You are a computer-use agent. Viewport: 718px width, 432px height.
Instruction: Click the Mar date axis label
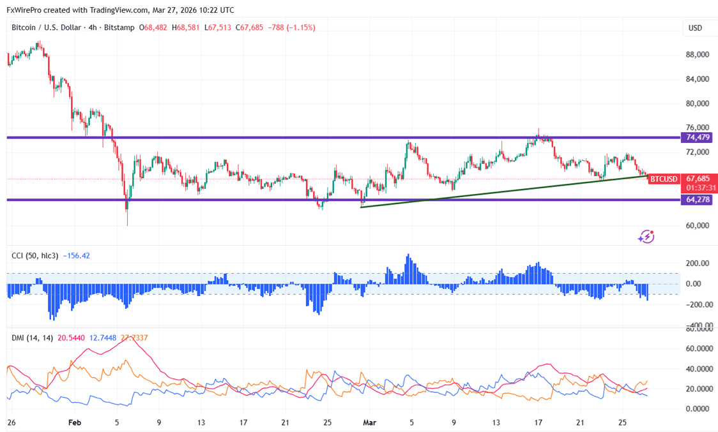click(369, 422)
